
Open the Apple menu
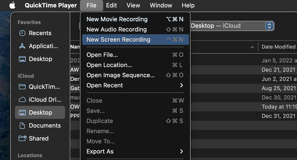pos(12,5)
